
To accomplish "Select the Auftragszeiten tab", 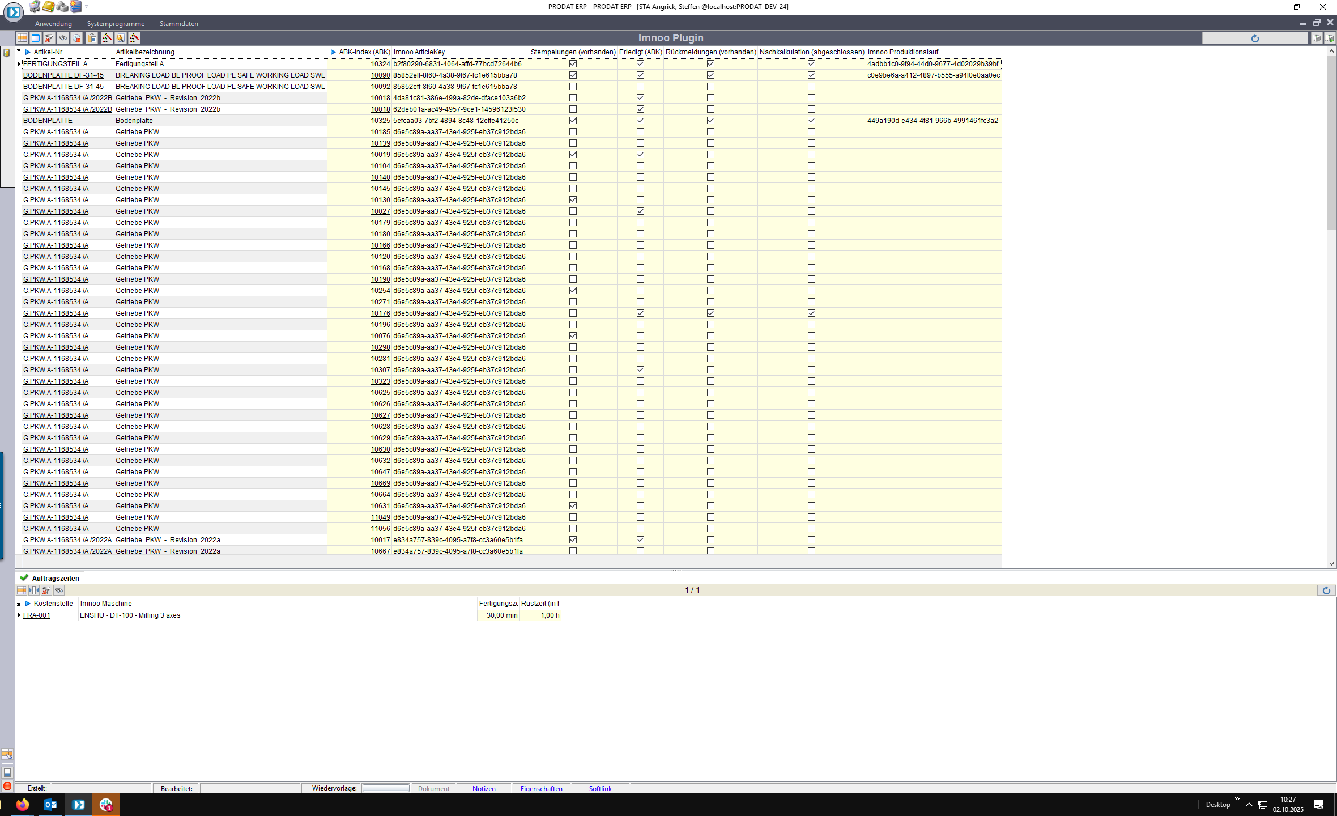I will tap(55, 578).
